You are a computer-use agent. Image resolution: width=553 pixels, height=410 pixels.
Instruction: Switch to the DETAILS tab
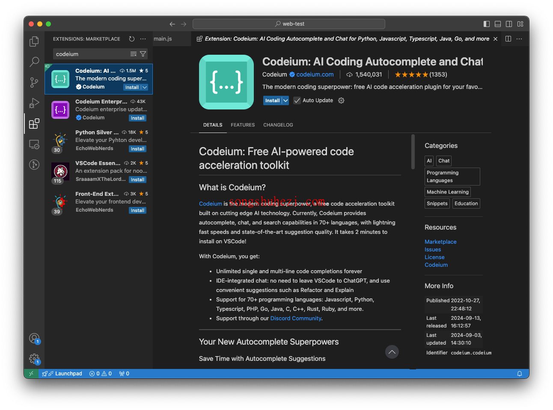213,125
